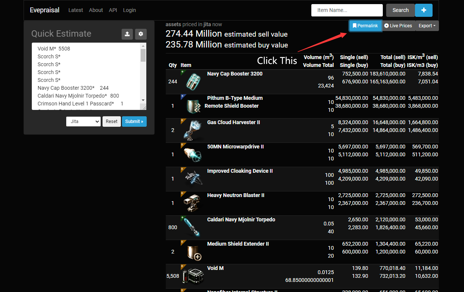Open the Jita market dropdown
The image size is (464, 292).
click(83, 122)
